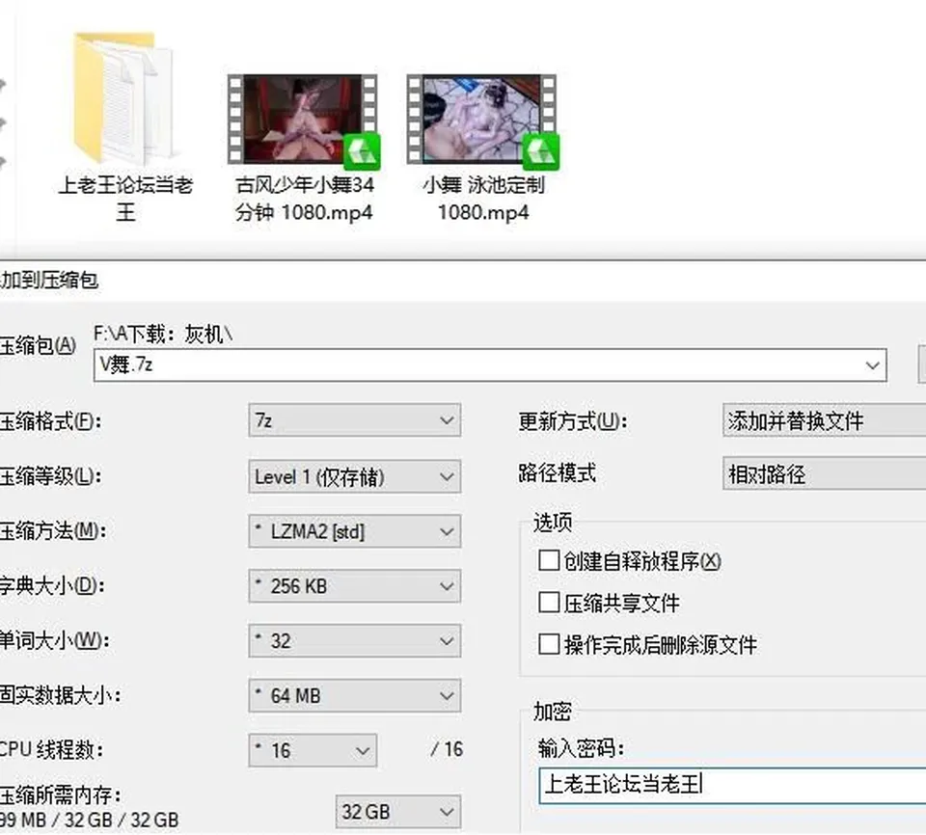Click the 上老王论坛当老王 folder name label

coord(125,199)
